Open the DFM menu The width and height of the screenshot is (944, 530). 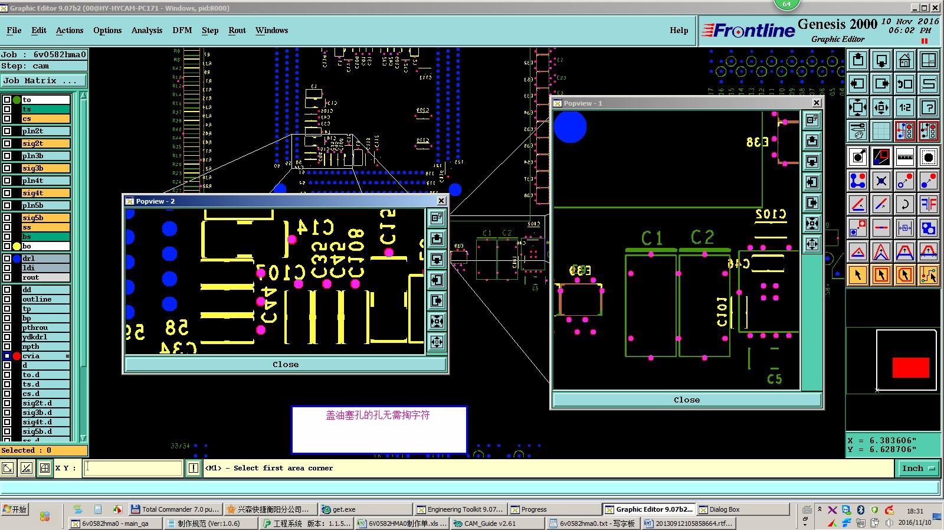[182, 31]
